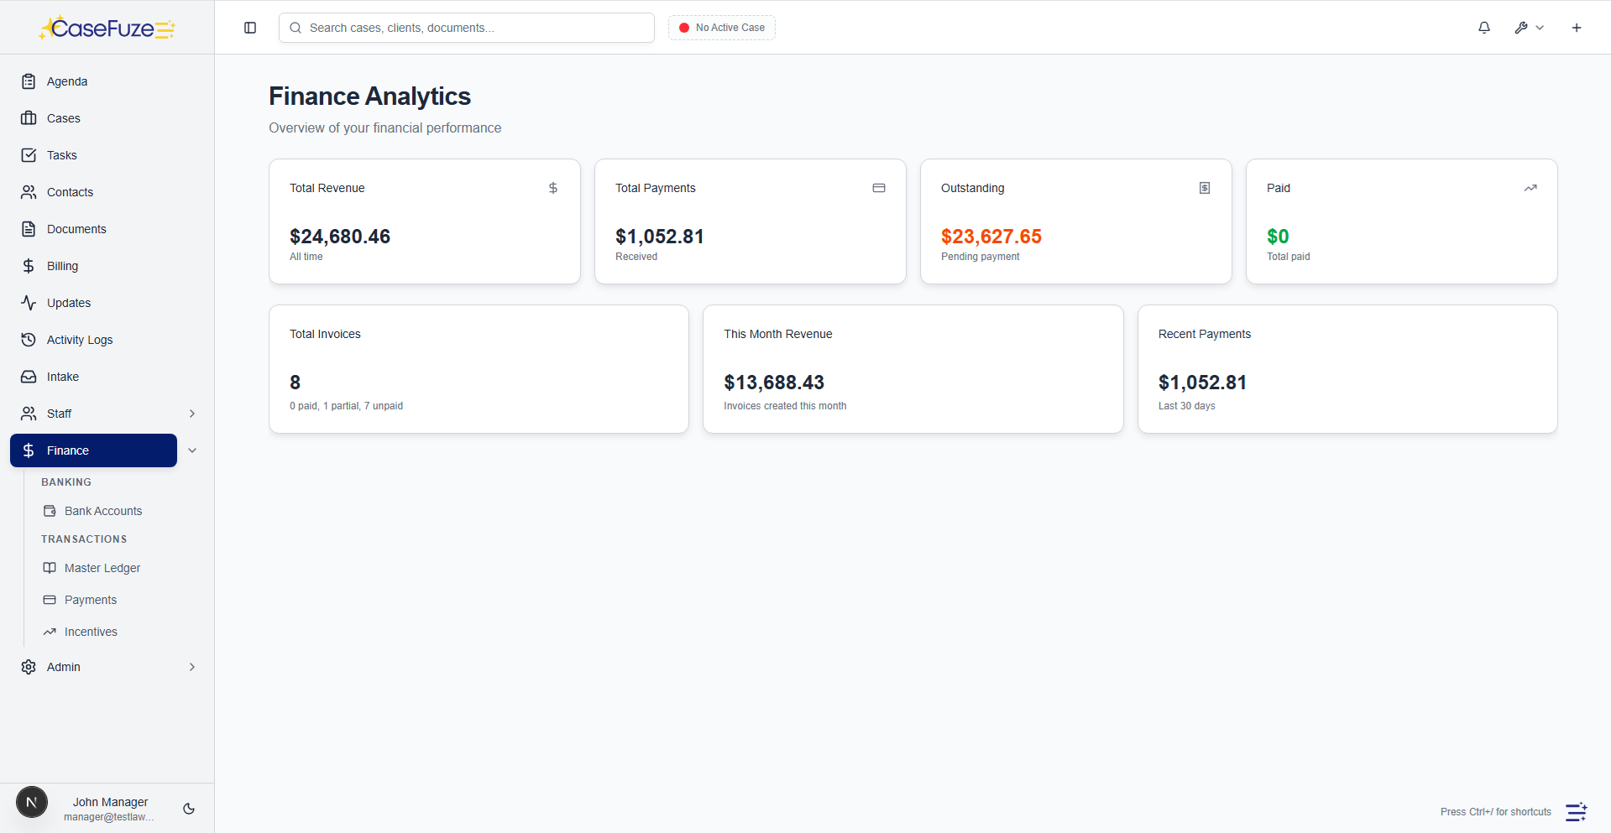
Task: Open the tools dropdown in the top bar
Action: (x=1528, y=28)
